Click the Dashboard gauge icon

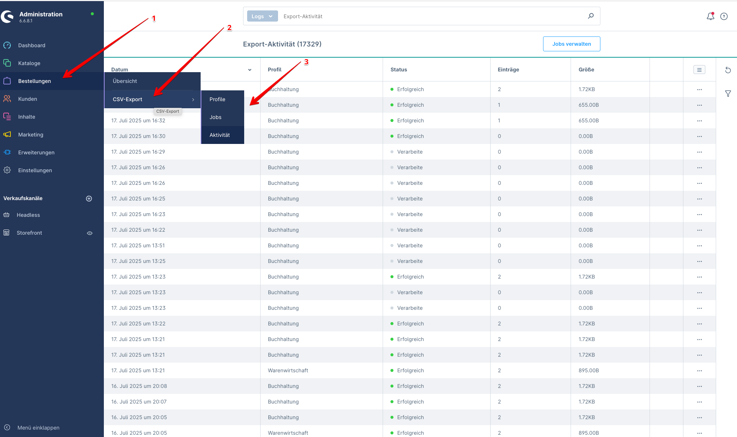pos(7,45)
